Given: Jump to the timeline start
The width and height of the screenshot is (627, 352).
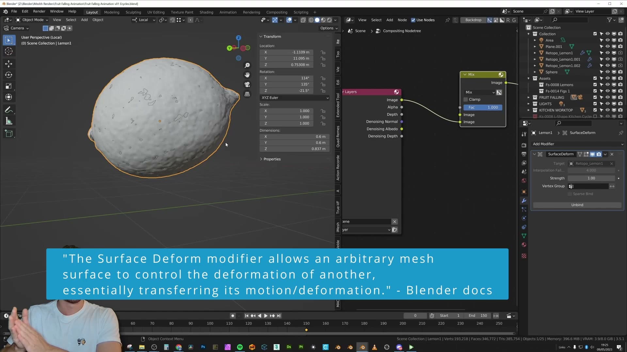Looking at the screenshot, I should pyautogui.click(x=247, y=316).
